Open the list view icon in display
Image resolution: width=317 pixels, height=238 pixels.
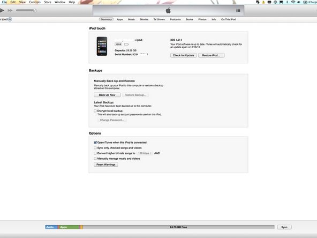pos(238,10)
